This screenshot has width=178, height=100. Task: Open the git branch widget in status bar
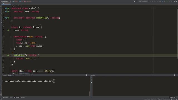(x=173, y=99)
